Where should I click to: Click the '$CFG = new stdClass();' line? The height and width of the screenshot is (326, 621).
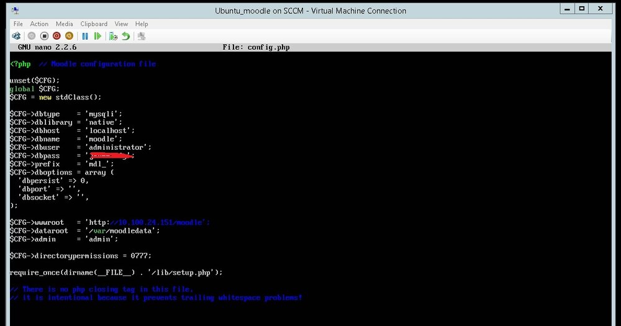coord(55,97)
